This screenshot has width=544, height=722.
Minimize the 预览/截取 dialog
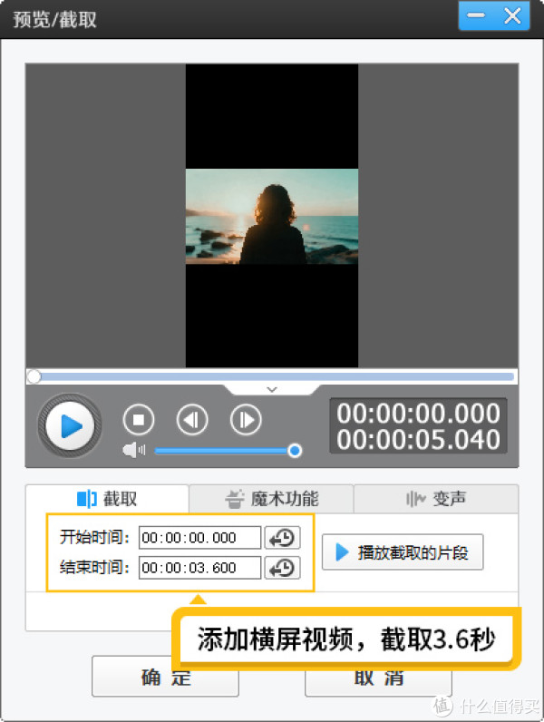coord(476,15)
